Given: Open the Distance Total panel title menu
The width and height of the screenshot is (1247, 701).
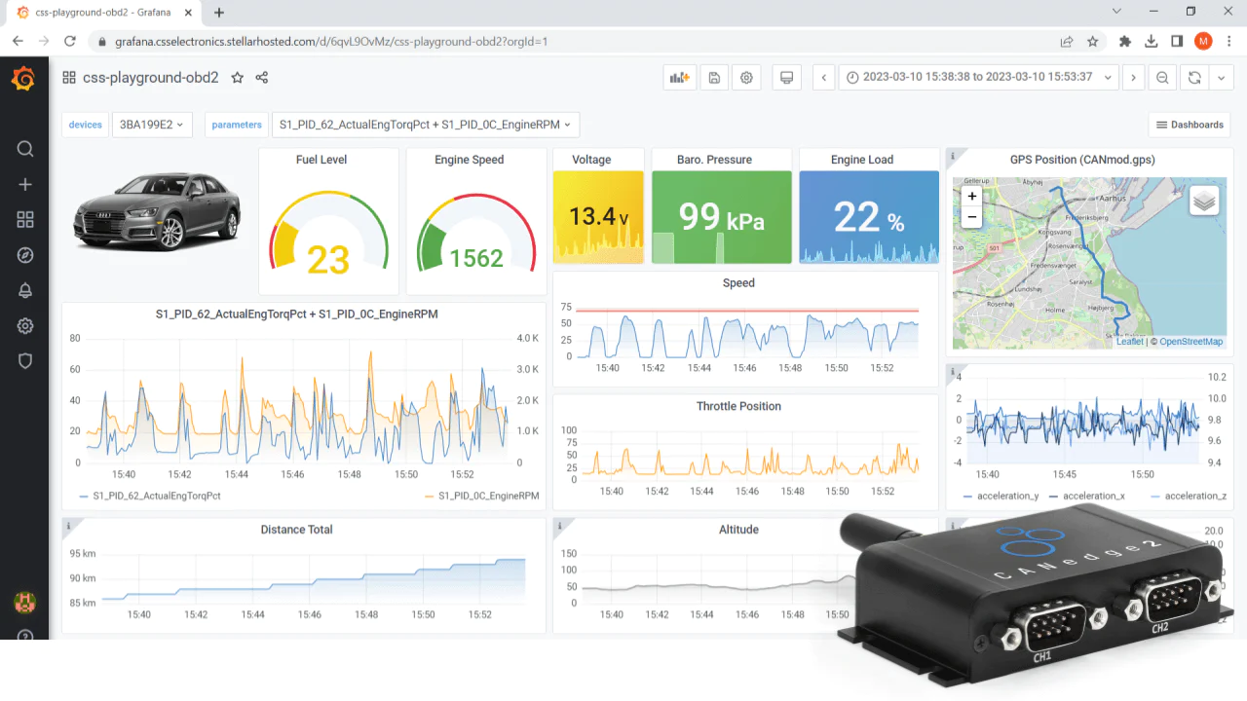Looking at the screenshot, I should (297, 530).
